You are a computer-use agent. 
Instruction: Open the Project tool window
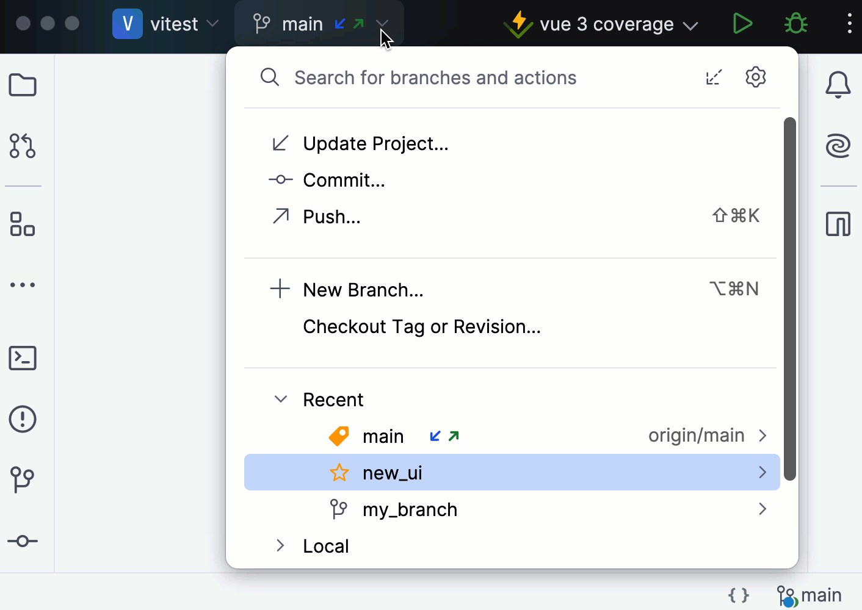pyautogui.click(x=23, y=85)
